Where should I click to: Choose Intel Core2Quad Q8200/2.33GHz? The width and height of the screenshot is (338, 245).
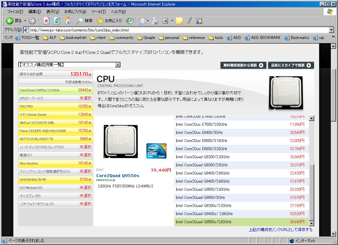pos(241,157)
